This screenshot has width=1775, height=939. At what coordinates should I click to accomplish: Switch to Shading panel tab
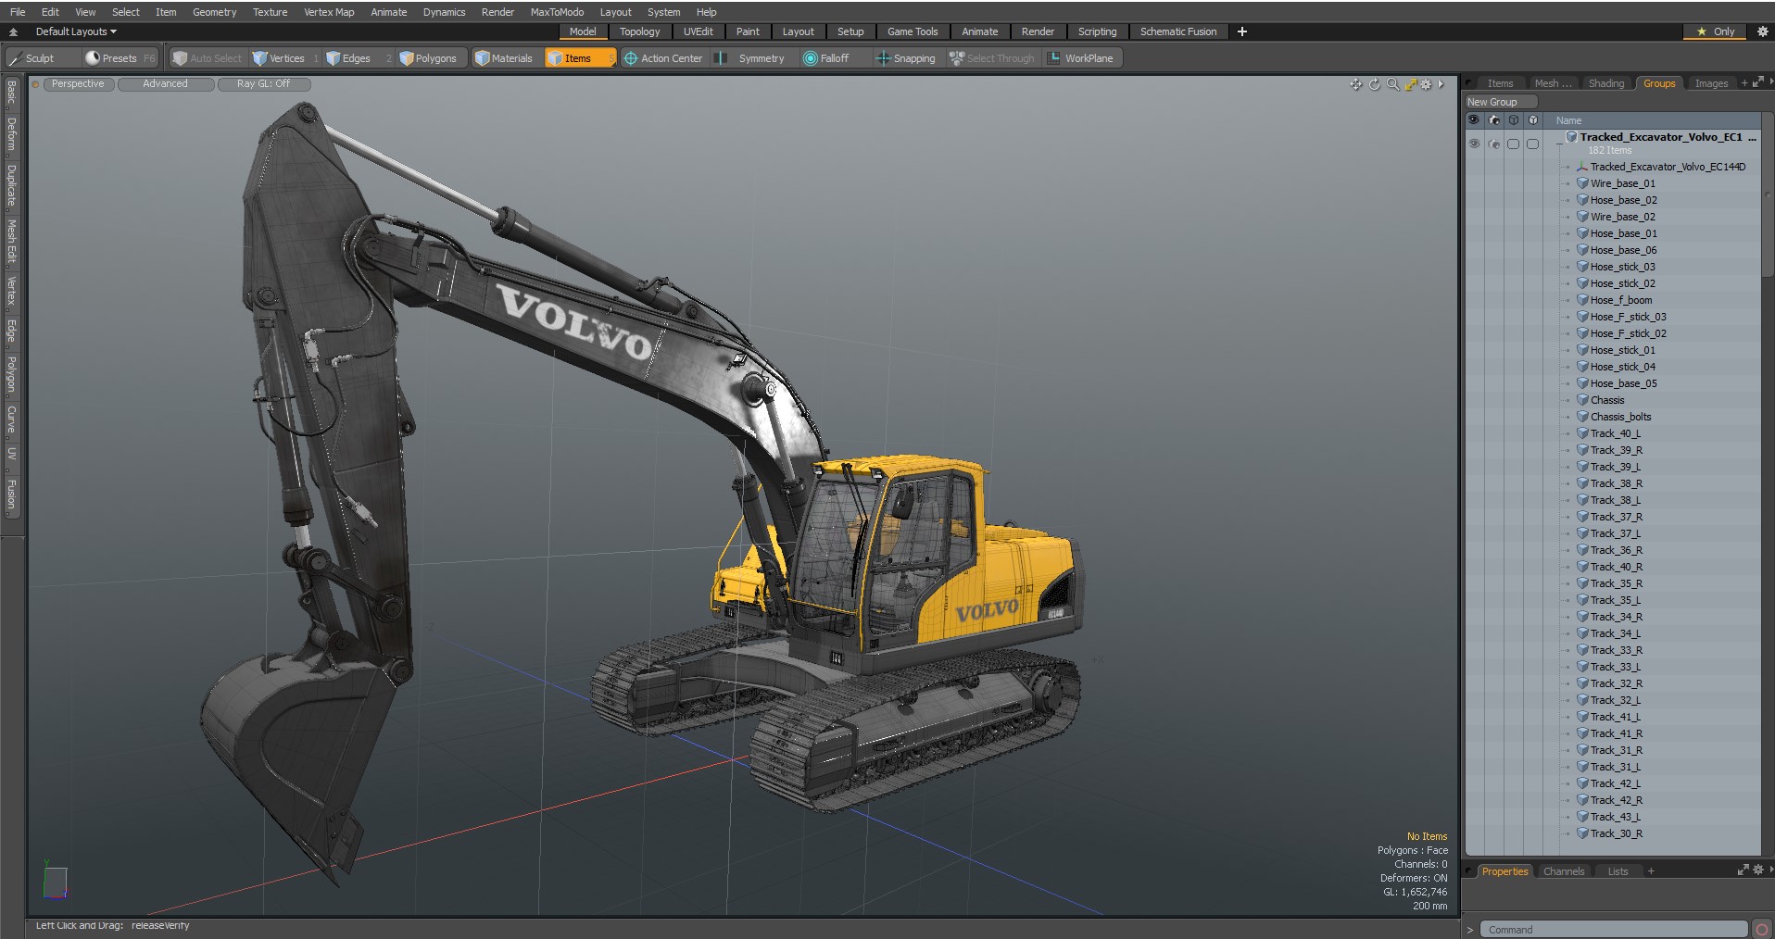pyautogui.click(x=1605, y=83)
